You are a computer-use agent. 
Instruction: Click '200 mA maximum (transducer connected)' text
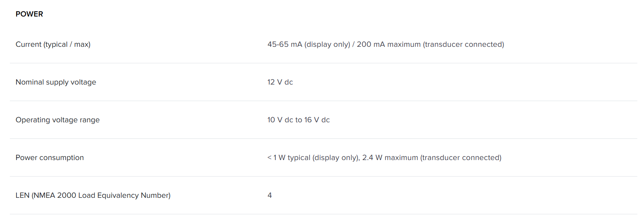click(x=430, y=44)
